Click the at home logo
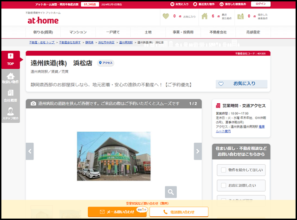Screen dimensions: 297x220 pyautogui.click(x=43, y=20)
